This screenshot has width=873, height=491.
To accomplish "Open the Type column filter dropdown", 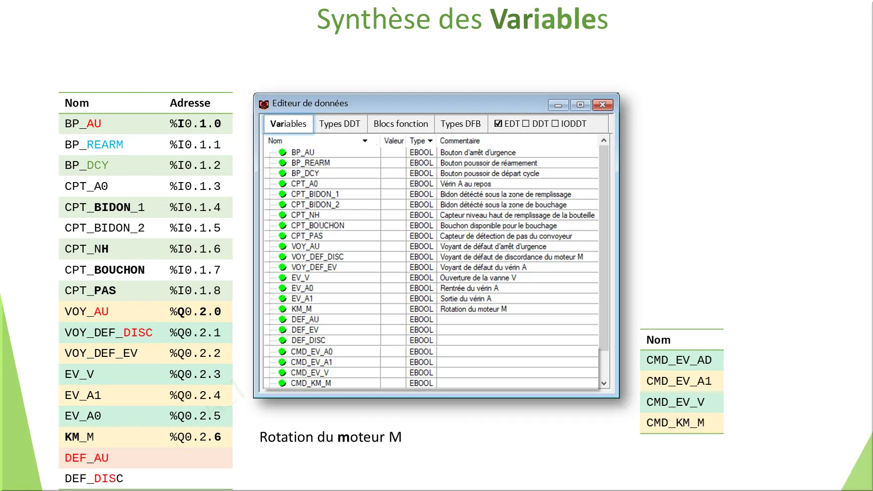I will [x=430, y=140].
